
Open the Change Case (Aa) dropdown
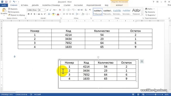[x=55, y=10]
